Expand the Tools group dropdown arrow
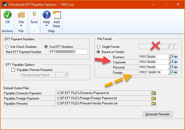Image resolution: width=185 pixels, height=130 pixels. tap(34, 31)
